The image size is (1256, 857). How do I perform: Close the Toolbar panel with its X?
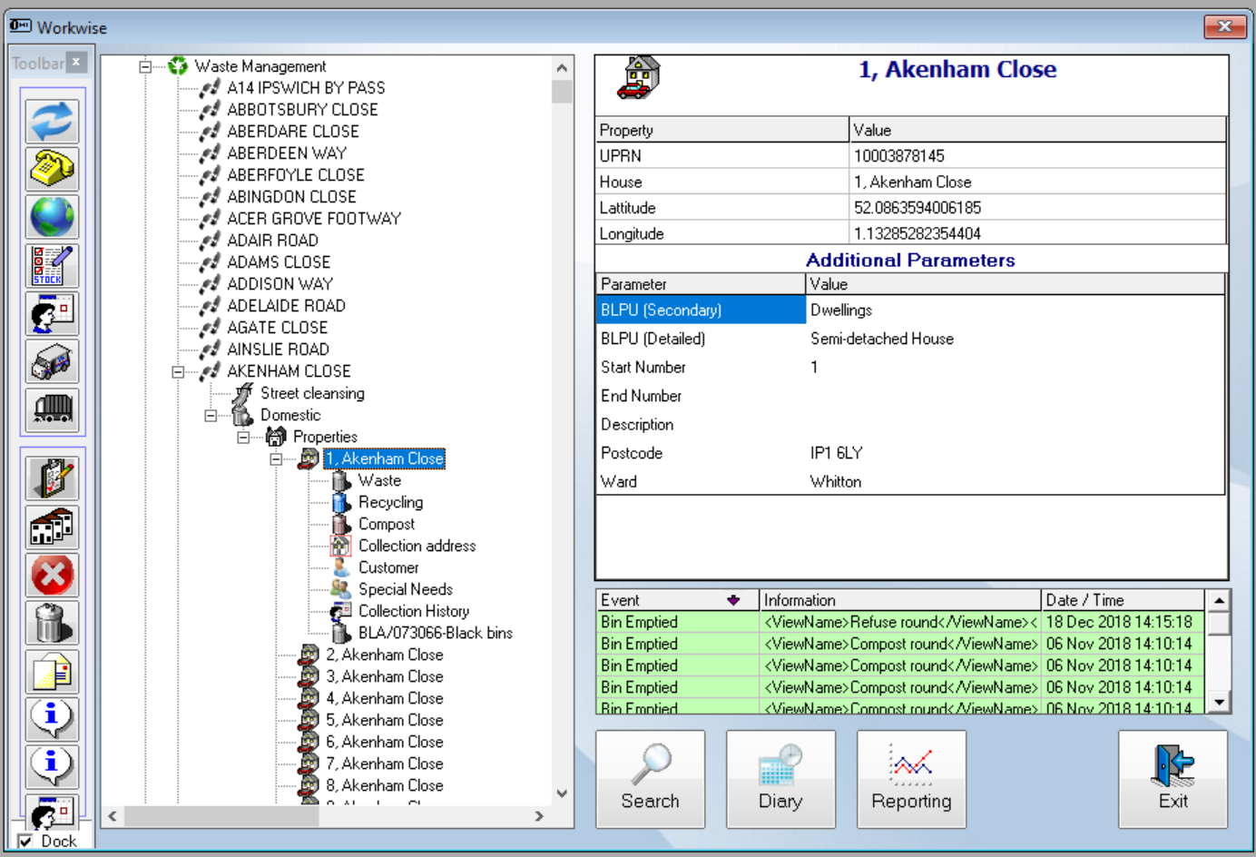(x=77, y=62)
